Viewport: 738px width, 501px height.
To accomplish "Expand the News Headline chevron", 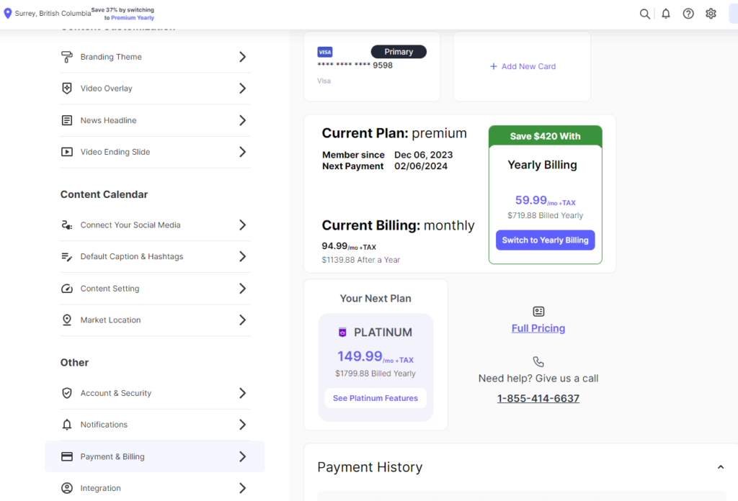I will point(242,120).
